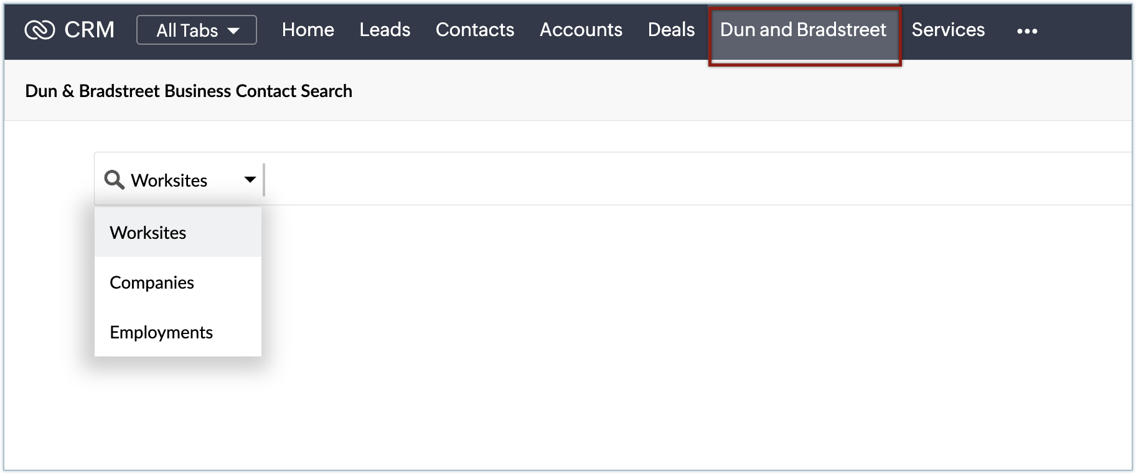The image size is (1136, 474).
Task: Click the small arrow inside All Tabs button
Action: (x=234, y=30)
